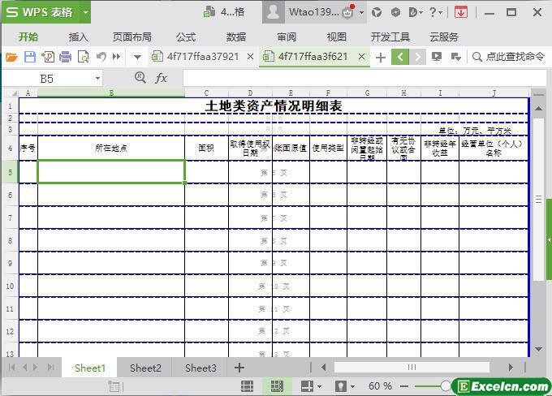Image resolution: width=552 pixels, height=396 pixels.
Task: Open the D-shaped icon menu in title bar
Action: 416,12
